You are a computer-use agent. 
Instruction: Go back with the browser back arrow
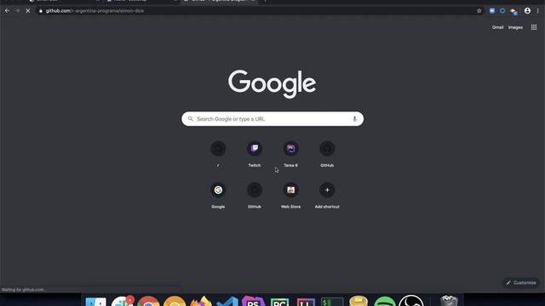tap(8, 11)
